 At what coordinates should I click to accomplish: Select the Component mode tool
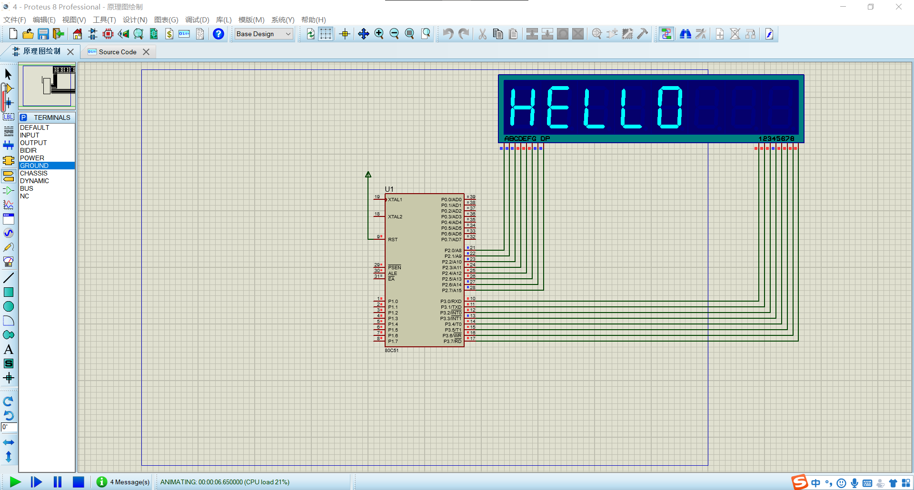[x=9, y=88]
